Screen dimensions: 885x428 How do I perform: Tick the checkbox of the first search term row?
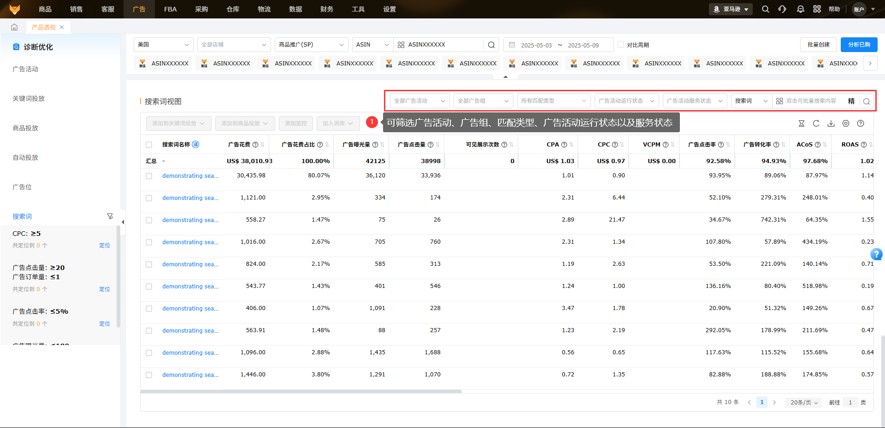coord(149,176)
